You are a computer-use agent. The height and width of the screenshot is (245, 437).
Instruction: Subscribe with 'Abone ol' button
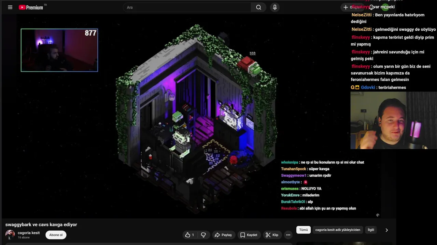coord(56,235)
